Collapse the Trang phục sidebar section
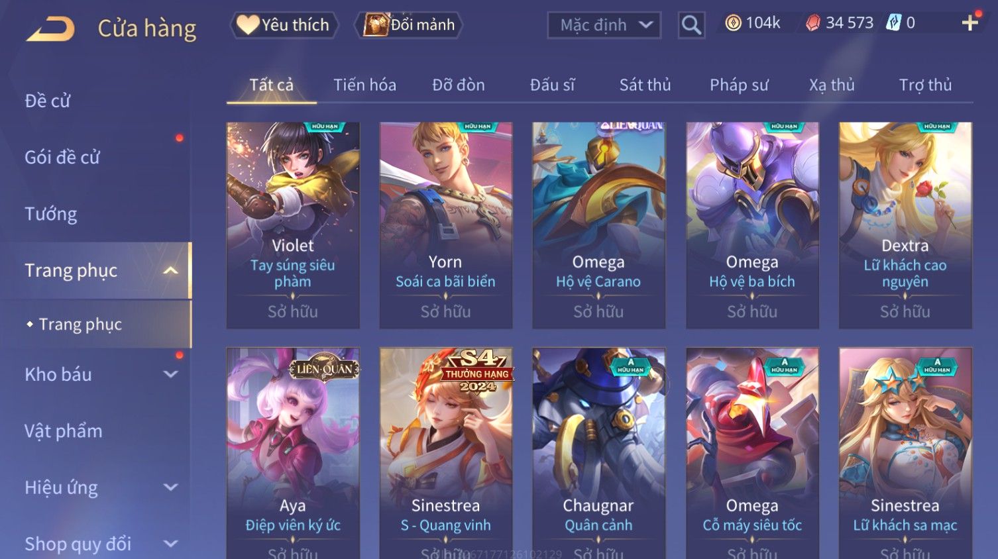 coord(170,270)
